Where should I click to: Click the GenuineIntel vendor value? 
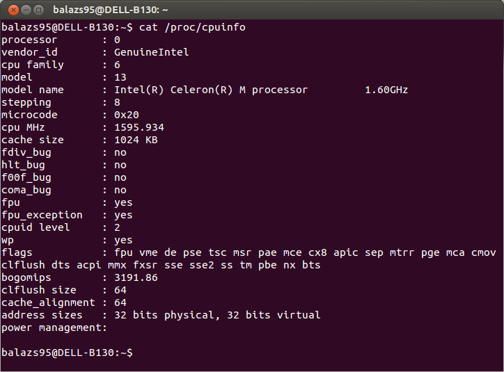click(x=151, y=52)
